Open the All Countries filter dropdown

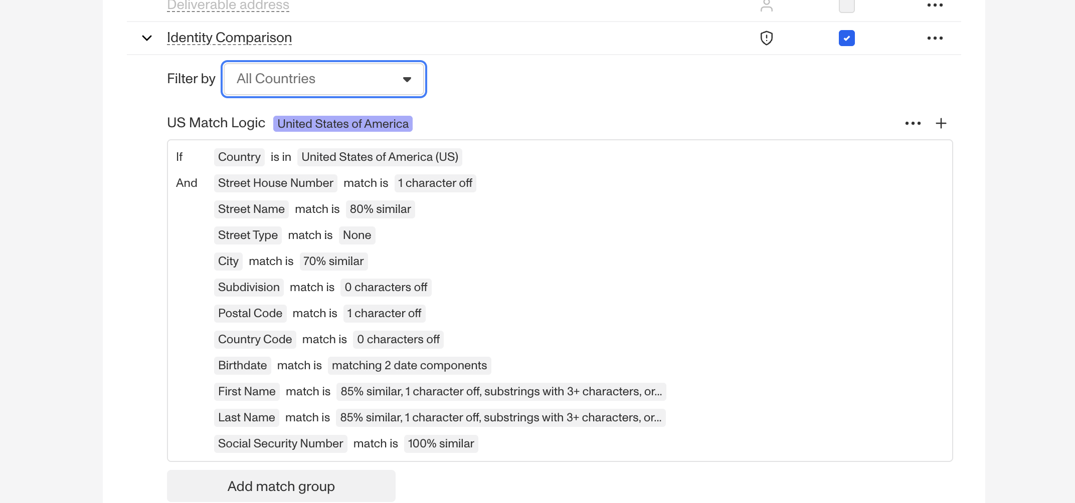(x=323, y=79)
